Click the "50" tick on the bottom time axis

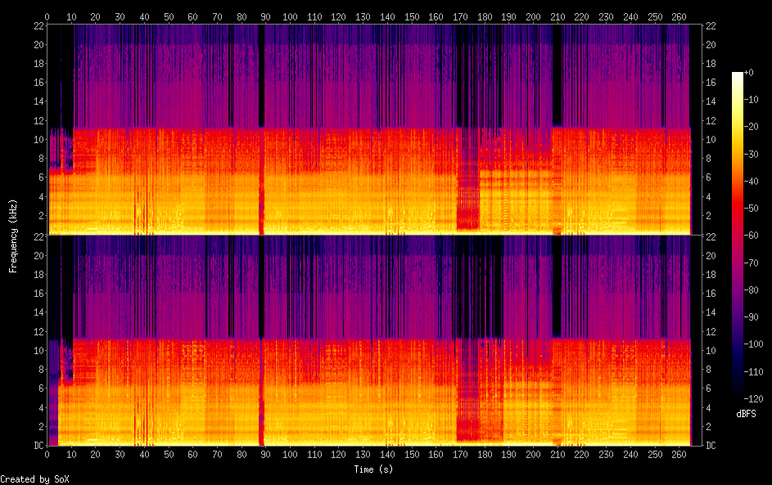click(169, 454)
